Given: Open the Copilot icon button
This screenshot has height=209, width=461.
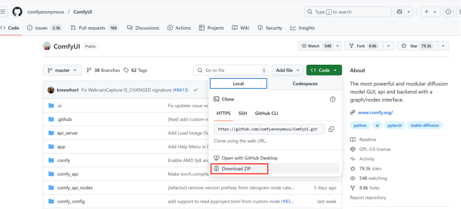Looking at the screenshot, I should pyautogui.click(x=399, y=12).
